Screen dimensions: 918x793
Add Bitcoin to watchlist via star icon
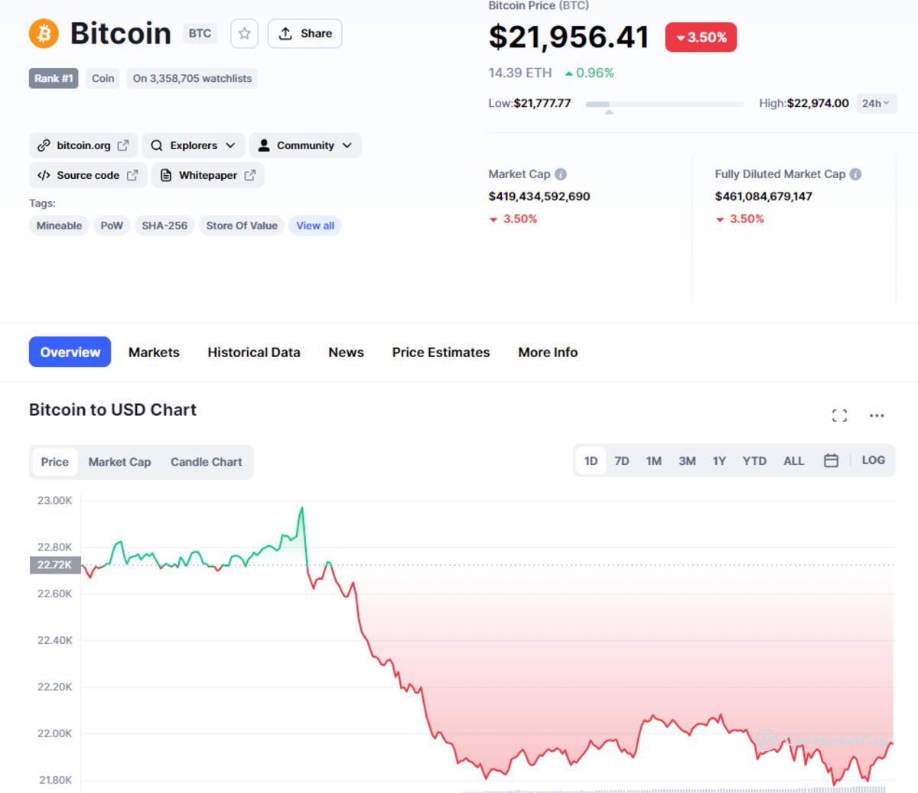click(244, 34)
